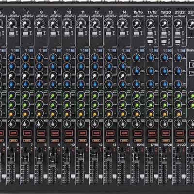Mute channel 10 with its MUTE button

click(69, 133)
